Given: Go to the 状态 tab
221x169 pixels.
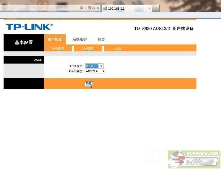Looking at the screenshot, I should point(101,39).
